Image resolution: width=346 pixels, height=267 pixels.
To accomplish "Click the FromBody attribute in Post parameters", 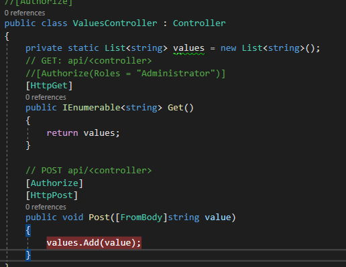I will [x=141, y=217].
